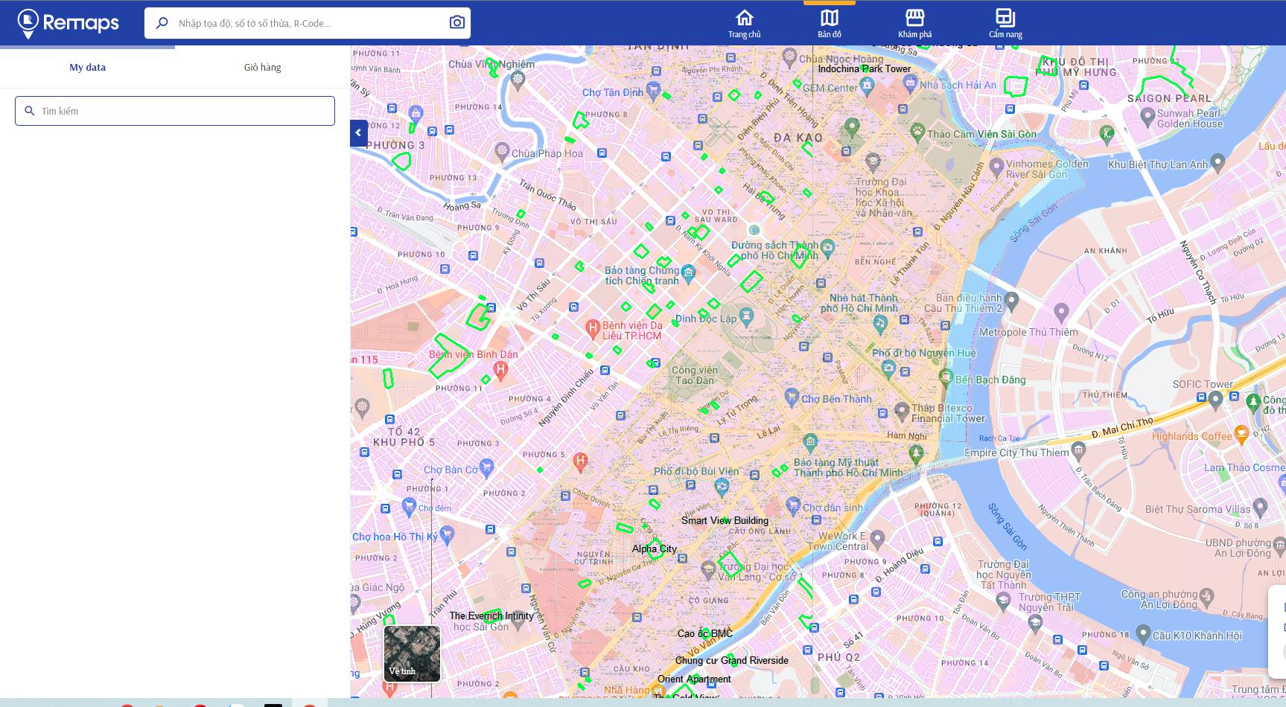This screenshot has width=1286, height=707.
Task: Click Tháp Bitexco Financial Tower marker
Action: (x=902, y=410)
